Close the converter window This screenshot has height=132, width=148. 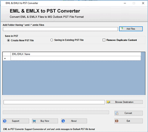[x=143, y=3]
